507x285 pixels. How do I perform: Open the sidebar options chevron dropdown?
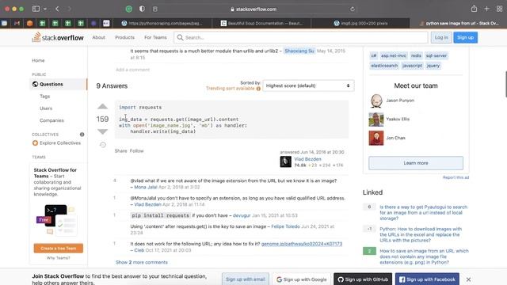click(45, 9)
